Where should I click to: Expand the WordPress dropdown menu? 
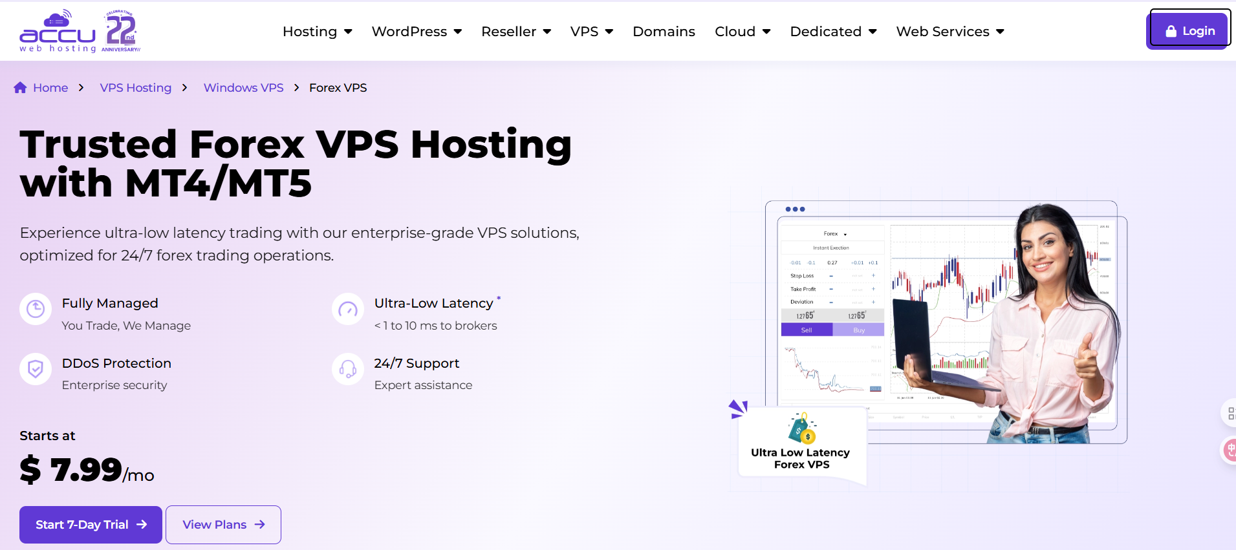pyautogui.click(x=417, y=31)
